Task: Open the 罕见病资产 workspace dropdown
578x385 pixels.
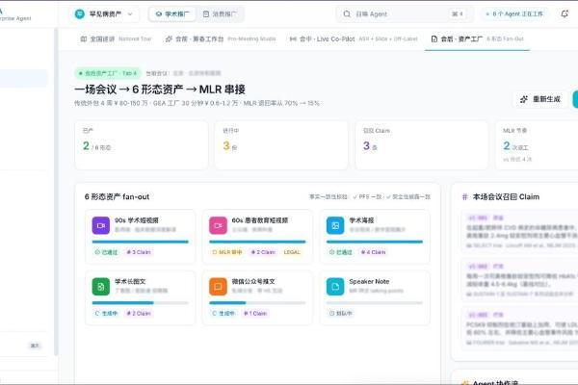Action: 104,14
